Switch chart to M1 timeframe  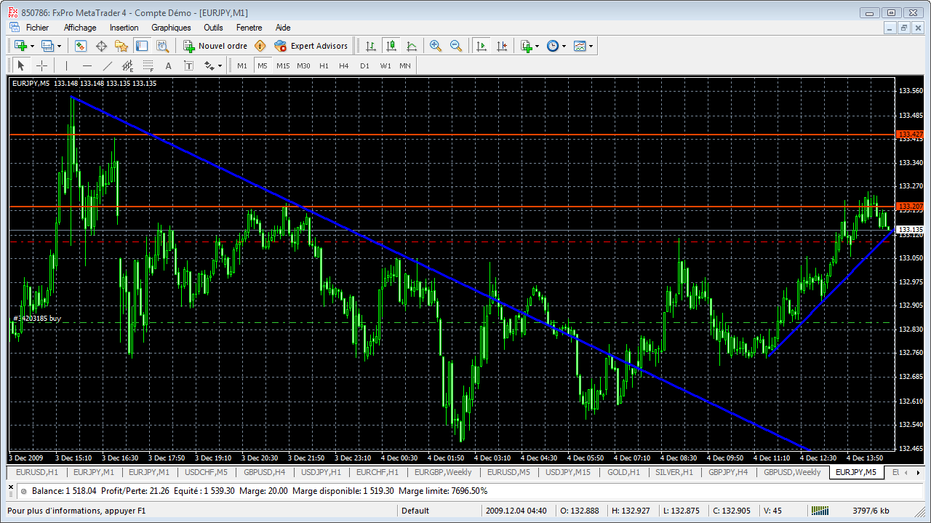pos(242,65)
